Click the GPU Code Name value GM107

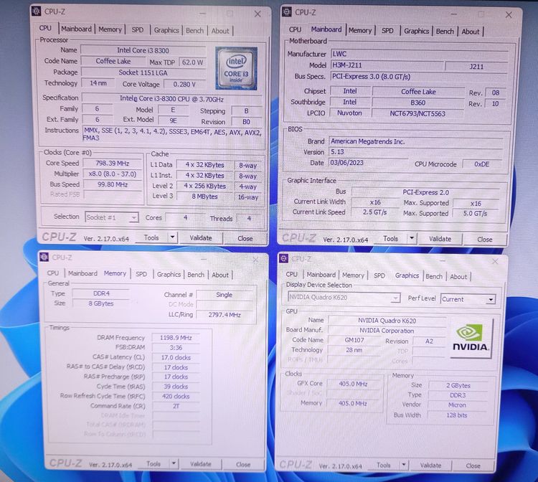click(354, 340)
